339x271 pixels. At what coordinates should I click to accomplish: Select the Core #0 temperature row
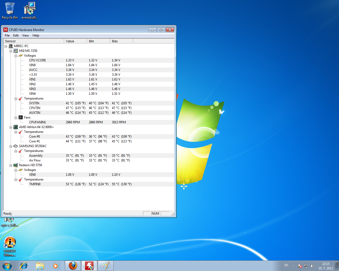point(101,137)
